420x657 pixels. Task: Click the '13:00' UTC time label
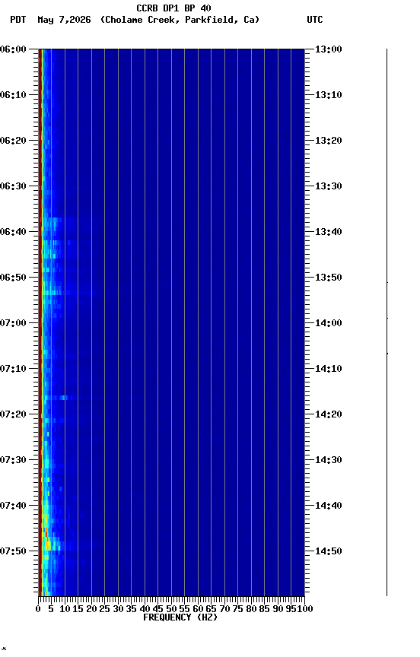click(329, 49)
